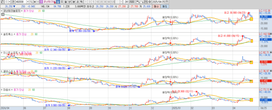Click the 60 moving average legend in the 코난테크놀로지 panel

coord(43,11)
